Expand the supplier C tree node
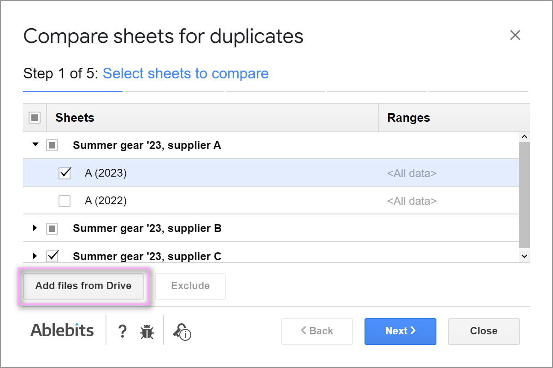This screenshot has width=553, height=368. coord(35,256)
